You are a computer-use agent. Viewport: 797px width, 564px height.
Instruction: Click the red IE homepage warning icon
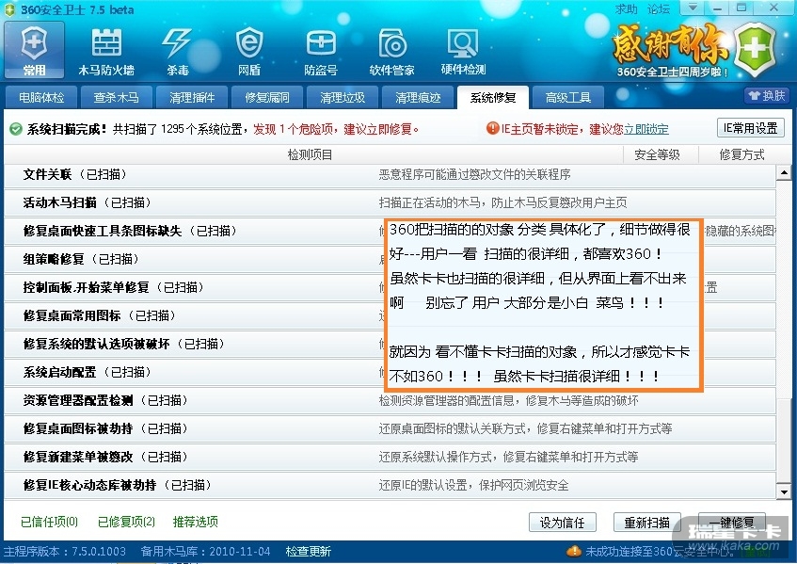(492, 128)
